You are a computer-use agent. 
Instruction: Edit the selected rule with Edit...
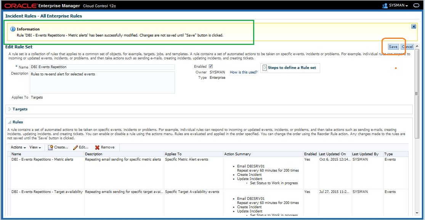(x=81, y=147)
